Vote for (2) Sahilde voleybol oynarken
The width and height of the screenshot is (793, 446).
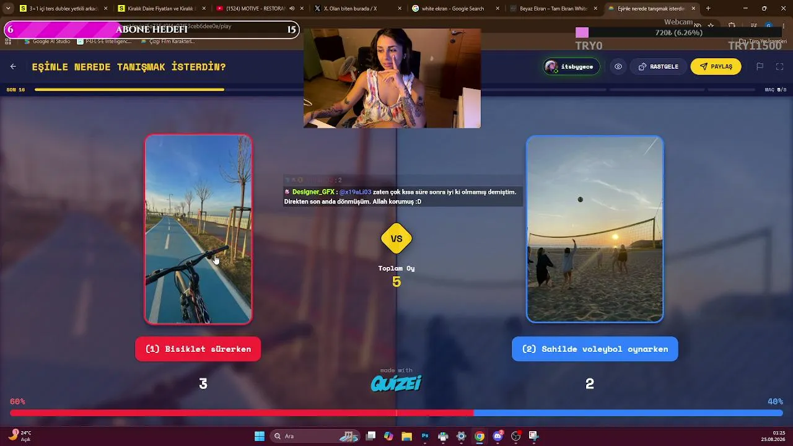(x=595, y=349)
